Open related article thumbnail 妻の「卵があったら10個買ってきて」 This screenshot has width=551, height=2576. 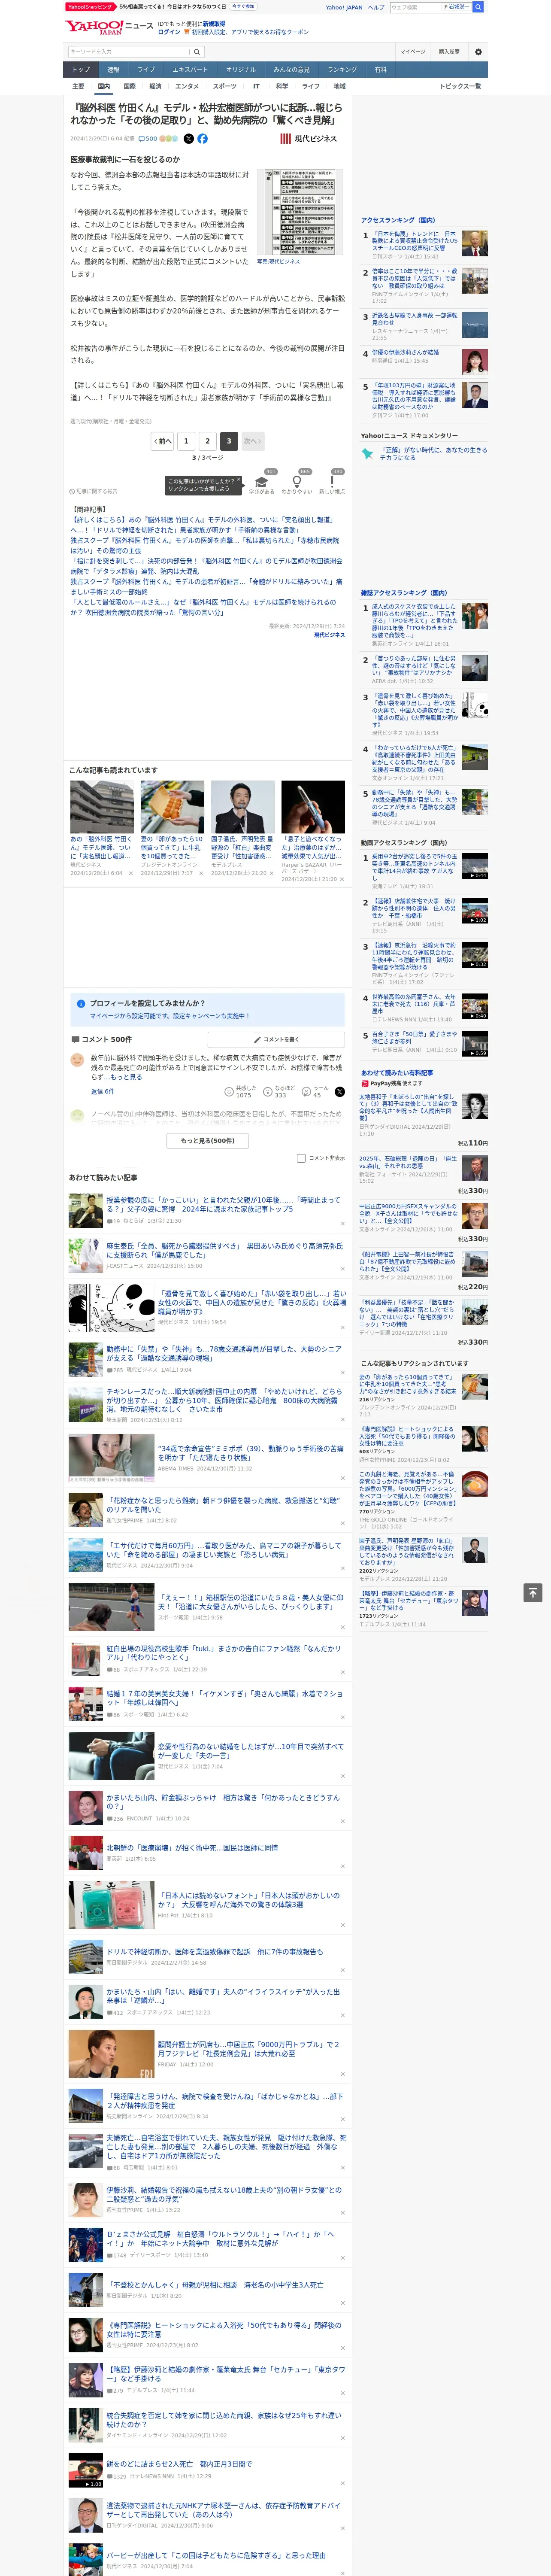[x=172, y=807]
